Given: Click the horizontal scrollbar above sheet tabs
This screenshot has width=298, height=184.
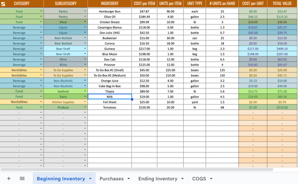Looking at the screenshot, I should click(x=137, y=169).
